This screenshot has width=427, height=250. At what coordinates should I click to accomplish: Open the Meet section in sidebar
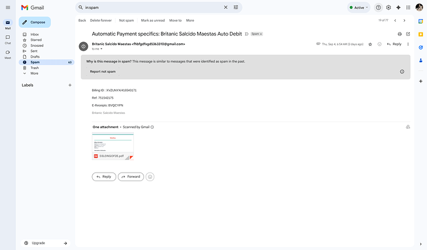click(7, 55)
